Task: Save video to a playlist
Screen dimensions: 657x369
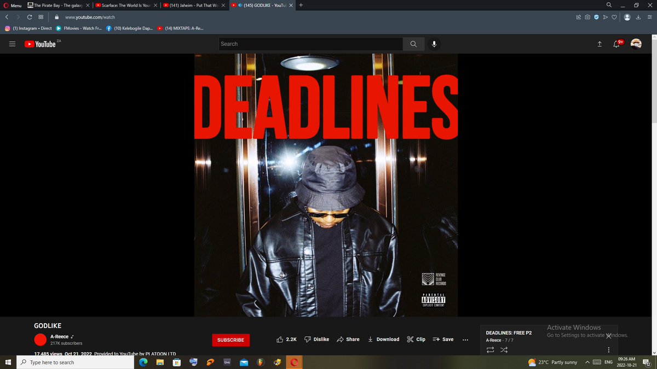Action: click(443, 339)
